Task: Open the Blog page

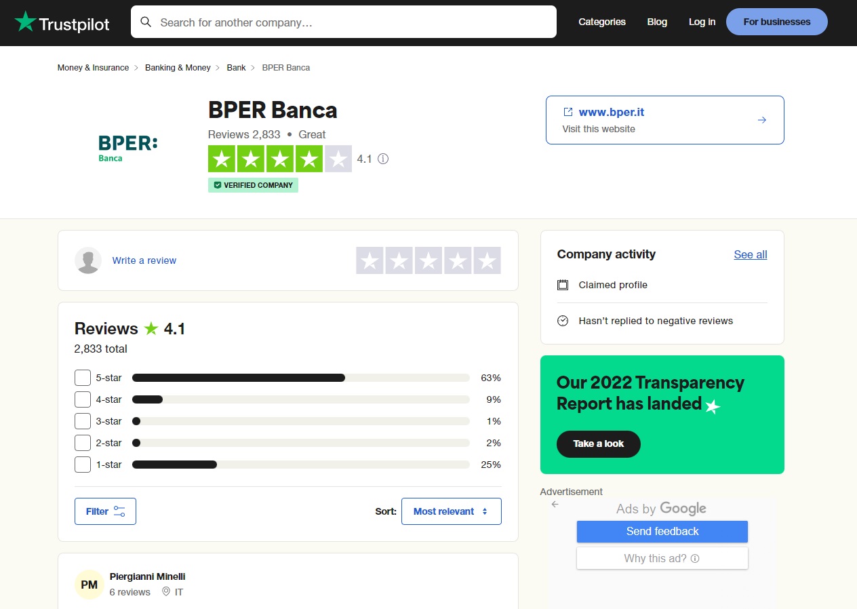Action: [657, 22]
